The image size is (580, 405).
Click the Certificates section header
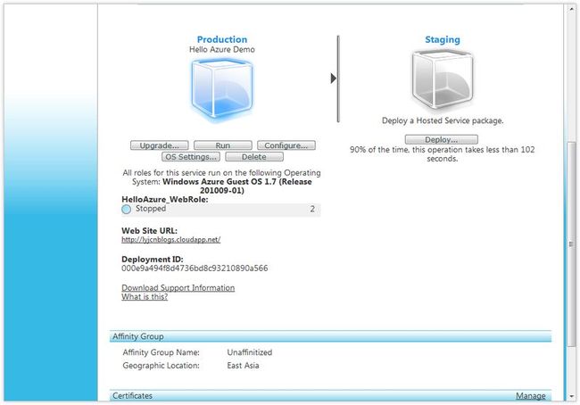[x=330, y=395]
